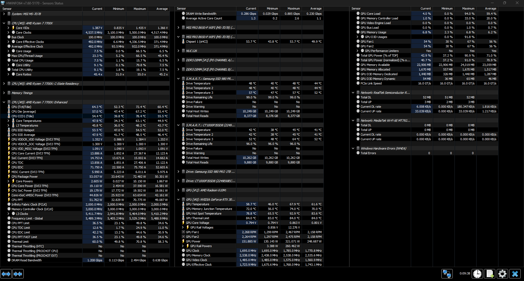Viewport: 524px width, 281px height.
Task: Expand the Memory Timings section
Action: 4,93
